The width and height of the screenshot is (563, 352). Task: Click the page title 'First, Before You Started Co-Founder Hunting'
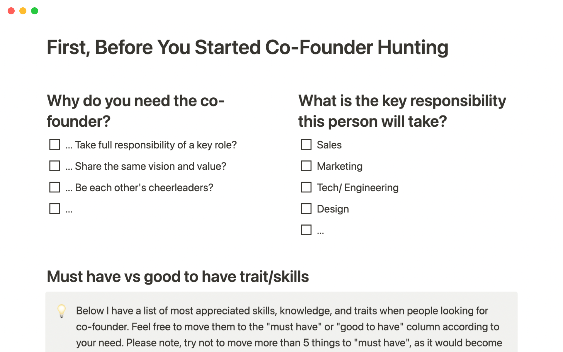(x=247, y=47)
